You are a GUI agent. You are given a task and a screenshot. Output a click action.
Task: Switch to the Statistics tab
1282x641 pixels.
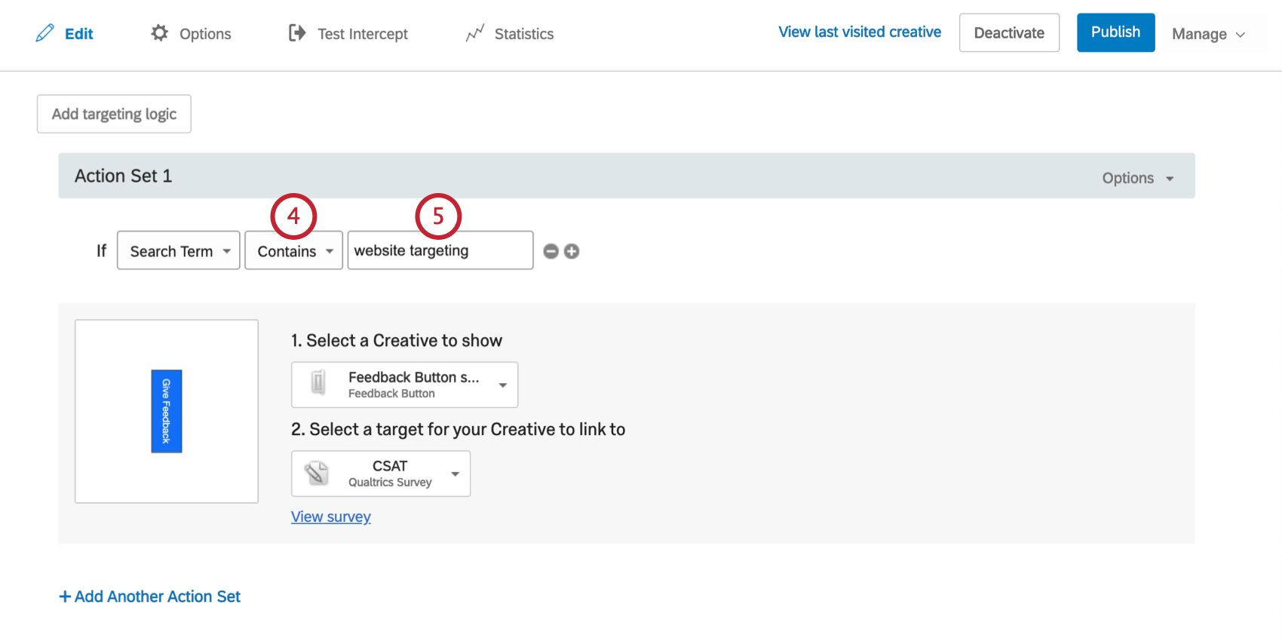pyautogui.click(x=523, y=34)
